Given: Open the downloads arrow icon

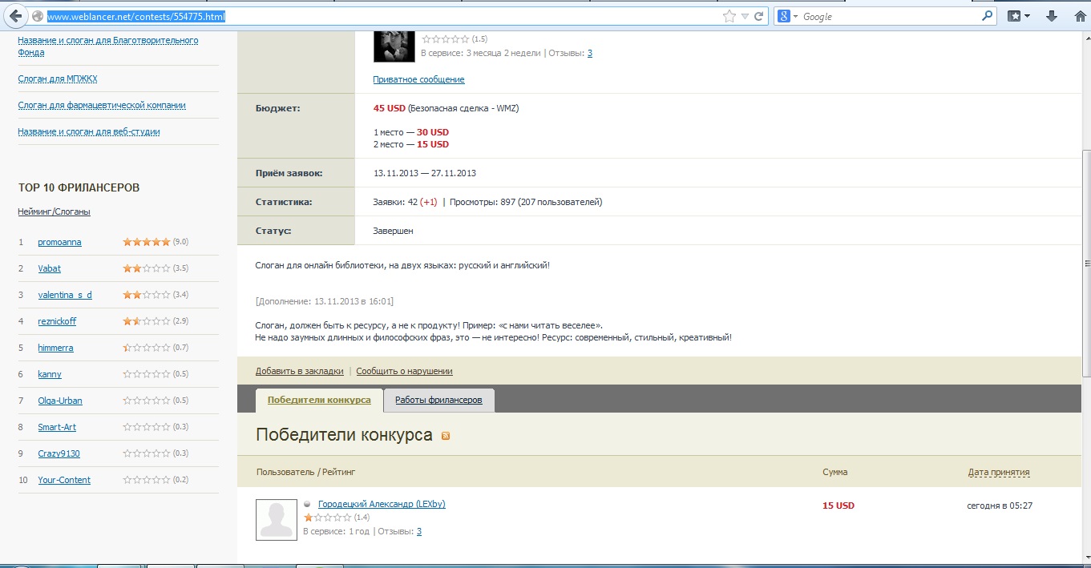Looking at the screenshot, I should coord(1052,16).
